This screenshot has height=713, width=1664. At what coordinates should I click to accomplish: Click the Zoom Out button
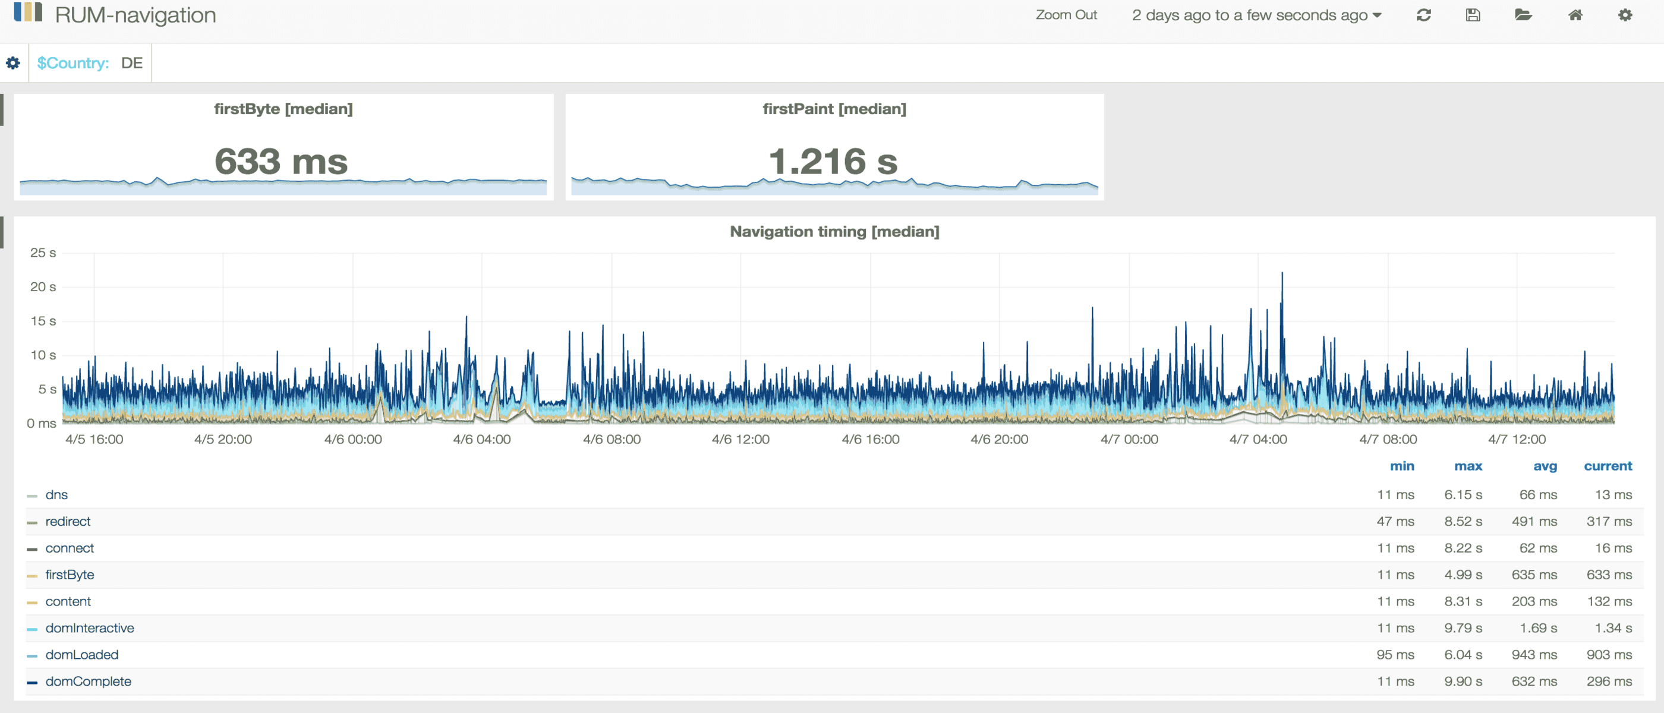tap(1066, 15)
